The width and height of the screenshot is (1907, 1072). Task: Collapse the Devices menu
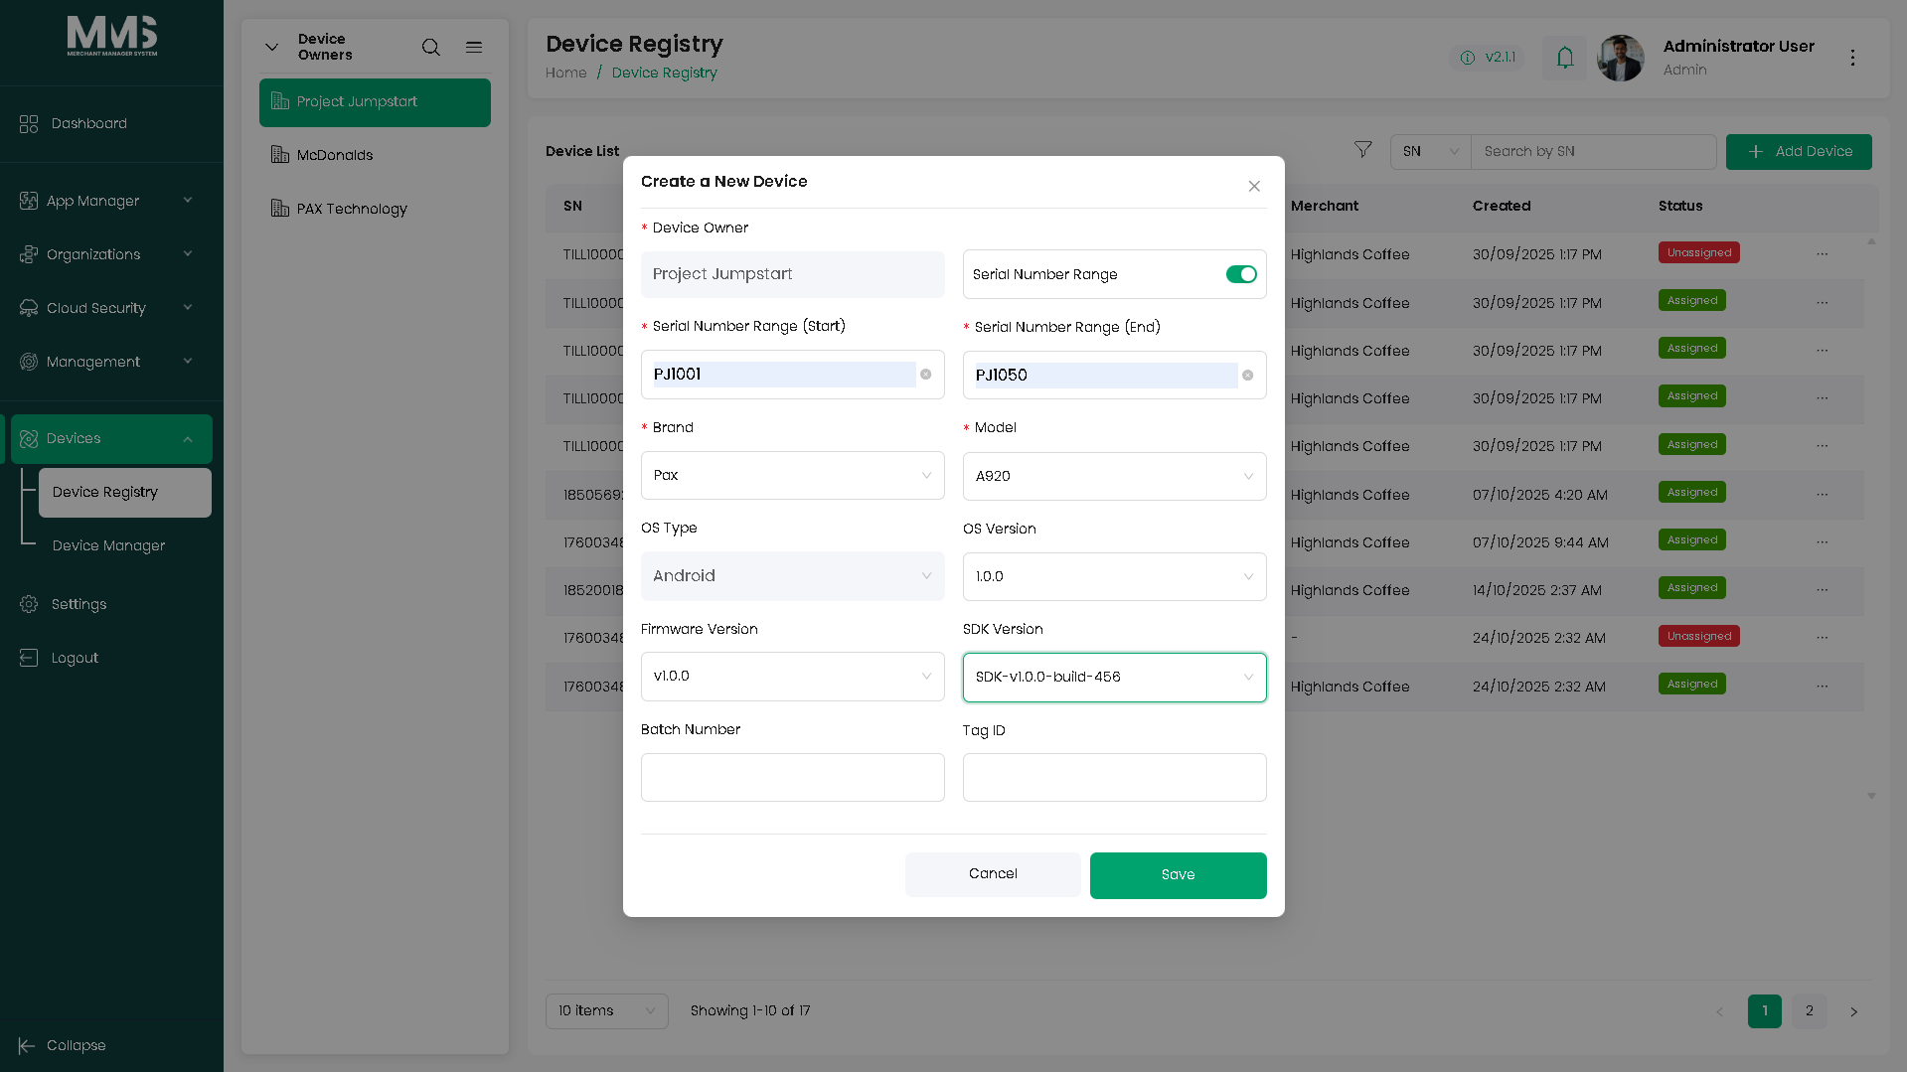(x=111, y=438)
